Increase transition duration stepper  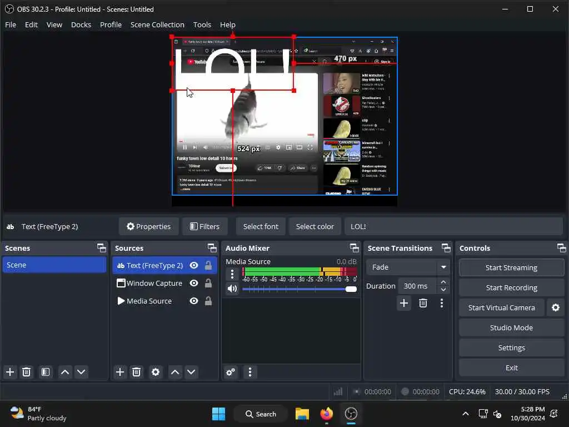pos(443,282)
